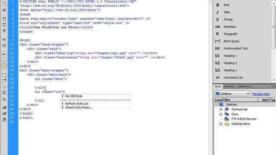
Task: Open the Desktop site dropdown
Action: 232,94
